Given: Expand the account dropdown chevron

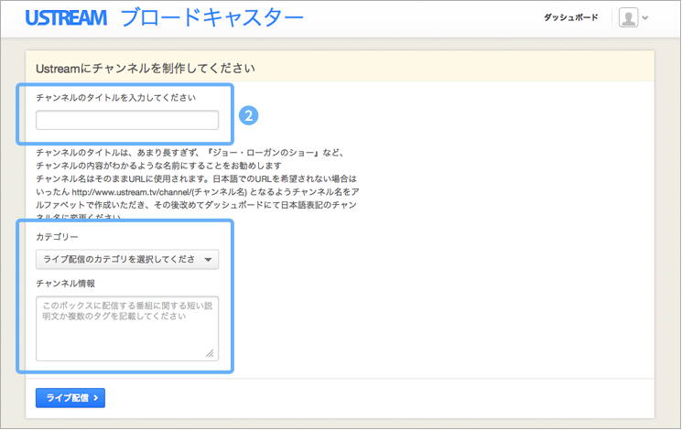Looking at the screenshot, I should [645, 18].
